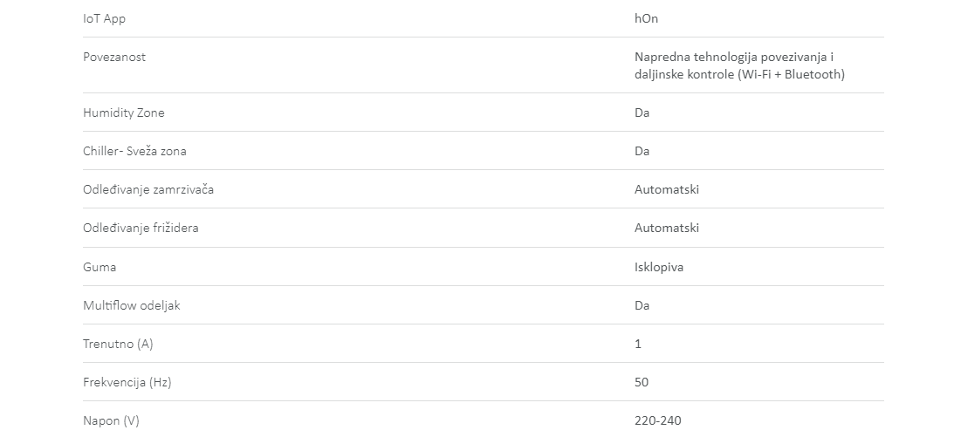Viewport: 954px width, 437px height.
Task: Click Automatski value for Odleđivanje frižidera
Action: click(x=667, y=228)
